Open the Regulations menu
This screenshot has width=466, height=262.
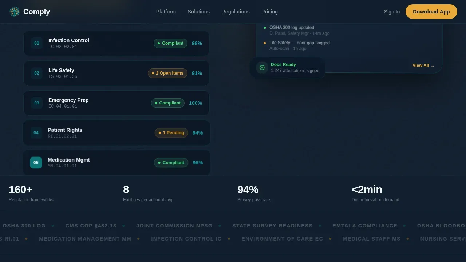[236, 12]
